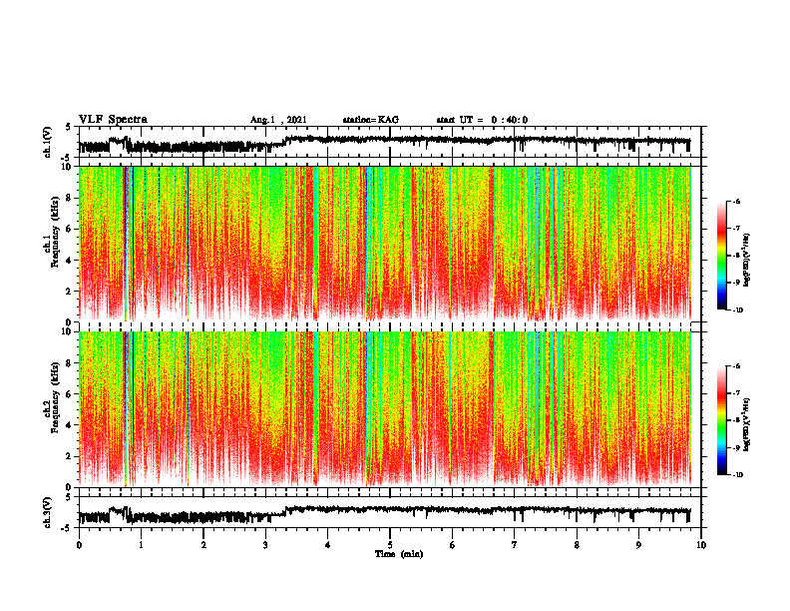Click the time-axis tick label '5'
Screen dimensions: 790x611
pyautogui.click(x=390, y=545)
